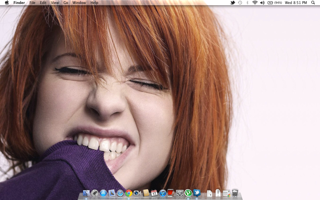Open the Window menu in menu bar
This screenshot has width=320, height=200.
click(x=79, y=3)
